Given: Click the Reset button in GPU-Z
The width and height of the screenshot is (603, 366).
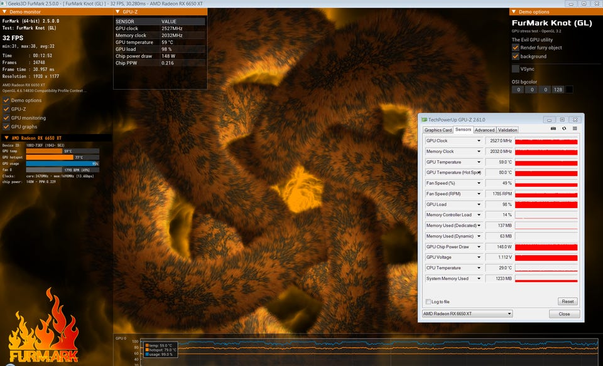Looking at the screenshot, I should click(x=568, y=301).
